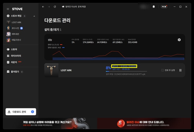Collapse the 스토브 게임 section
Screen dimensions: 194x132
click(34, 16)
